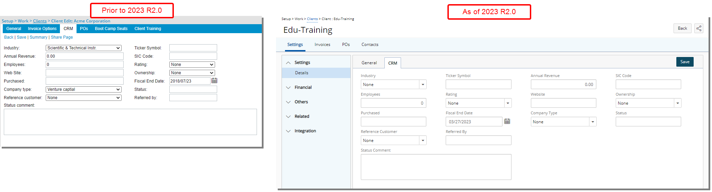The height and width of the screenshot is (192, 712).
Task: Open calendar picker beside Fiscal End Date 2018/07/23
Action: [x=214, y=81]
